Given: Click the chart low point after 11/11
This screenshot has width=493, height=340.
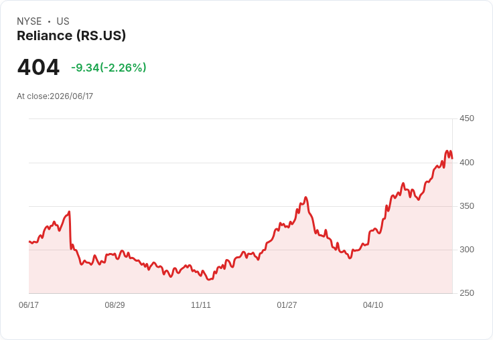Looking at the screenshot, I should pyautogui.click(x=210, y=279).
